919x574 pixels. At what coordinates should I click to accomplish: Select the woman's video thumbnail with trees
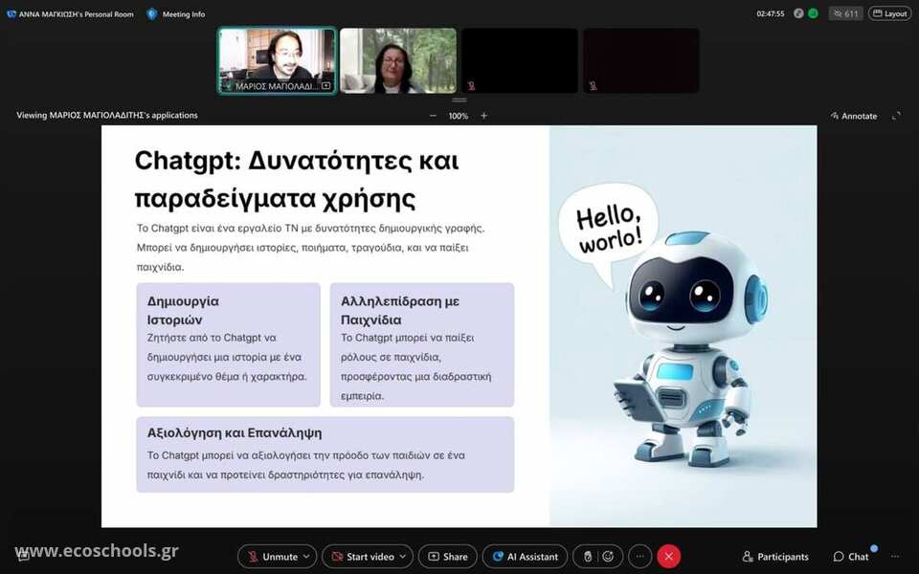click(398, 60)
